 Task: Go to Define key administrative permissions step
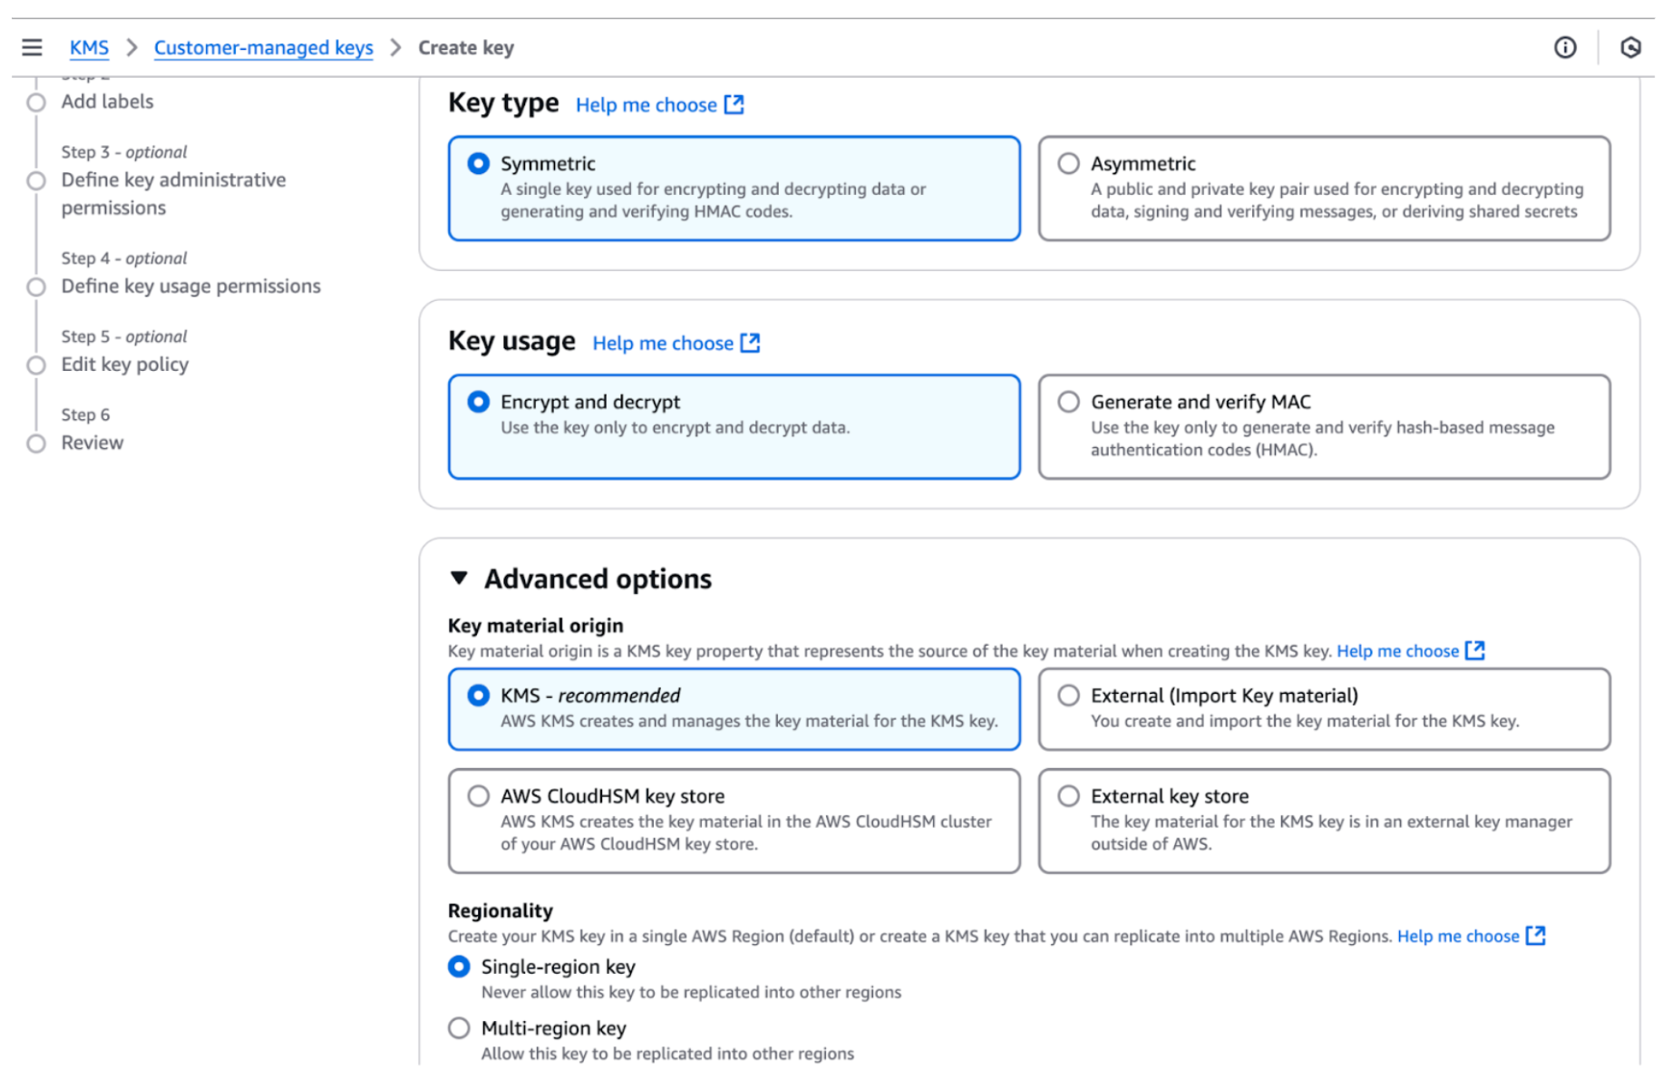pos(173,193)
